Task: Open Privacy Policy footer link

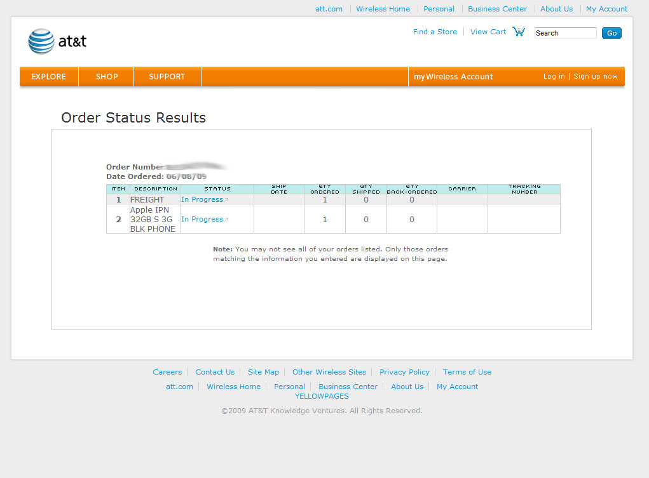Action: pyautogui.click(x=404, y=372)
